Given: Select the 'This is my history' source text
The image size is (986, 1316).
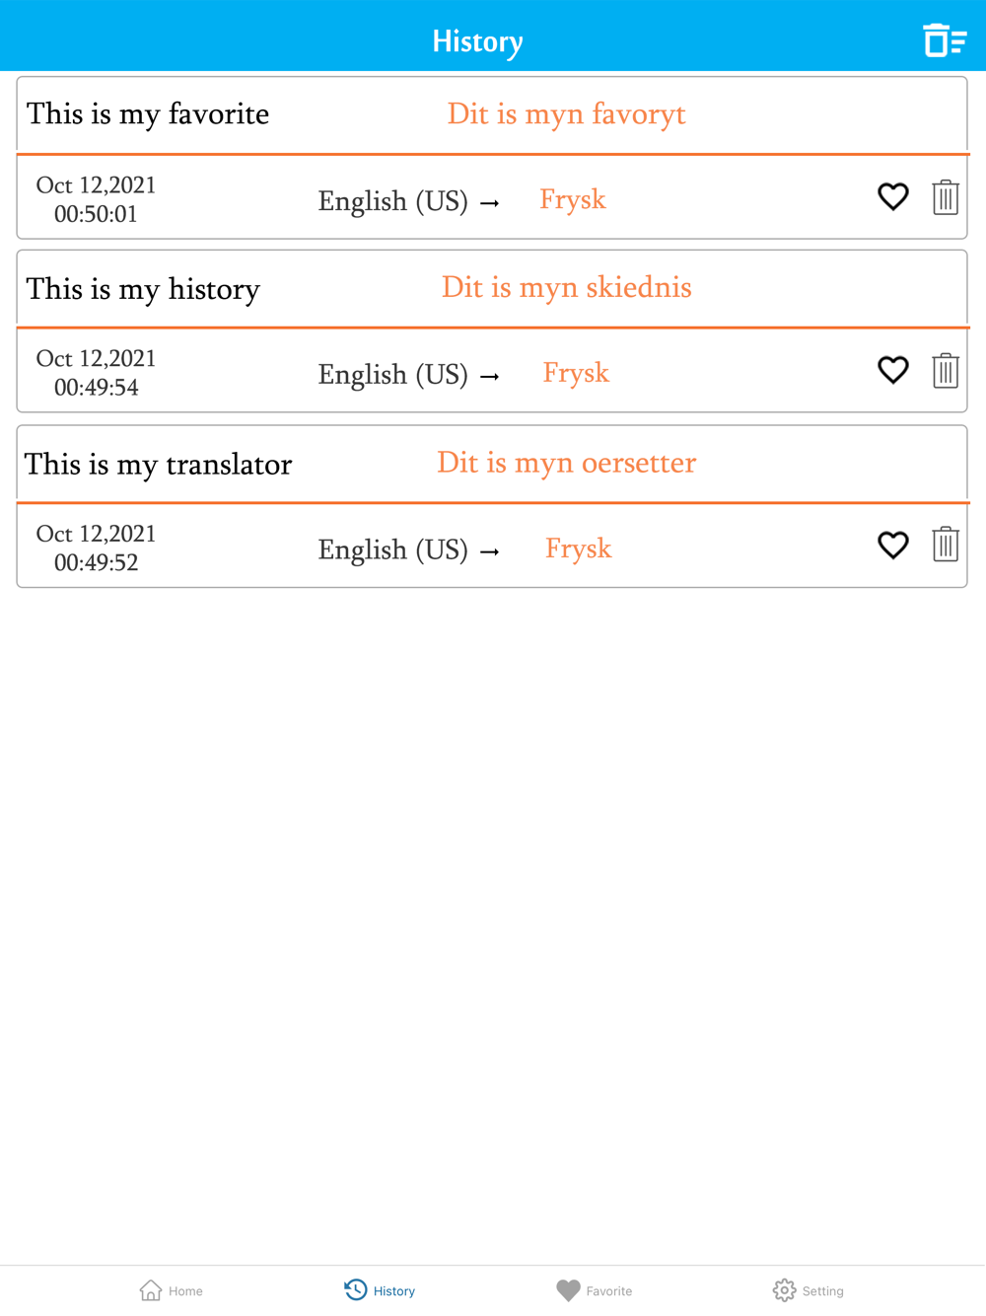Looking at the screenshot, I should [x=143, y=289].
